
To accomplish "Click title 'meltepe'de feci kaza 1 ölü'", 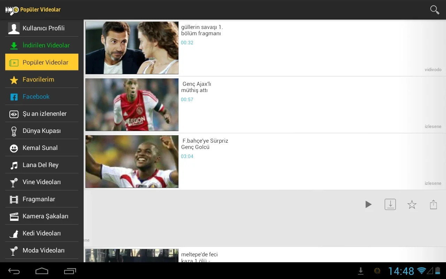I will point(200,258).
